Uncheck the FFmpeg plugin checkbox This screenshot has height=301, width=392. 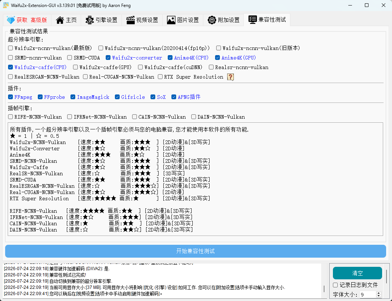tap(11, 97)
